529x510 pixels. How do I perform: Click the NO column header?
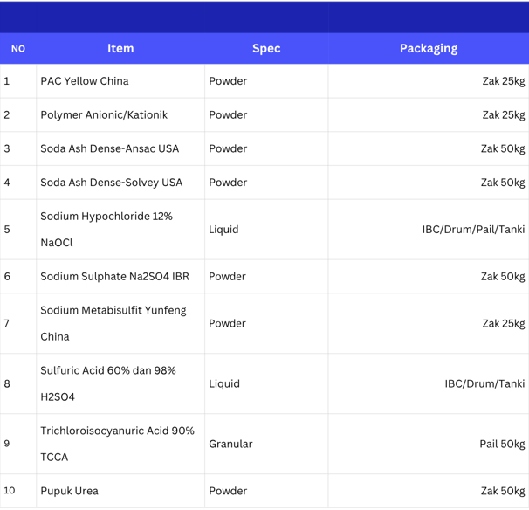18,48
